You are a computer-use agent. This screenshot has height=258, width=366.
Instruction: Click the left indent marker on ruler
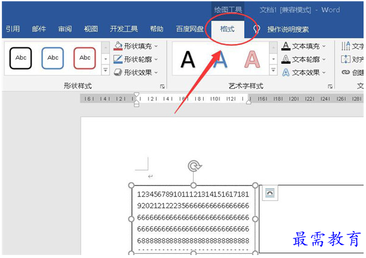coord(136,104)
